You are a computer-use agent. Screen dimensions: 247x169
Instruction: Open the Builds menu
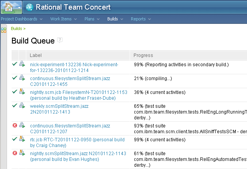112,19
